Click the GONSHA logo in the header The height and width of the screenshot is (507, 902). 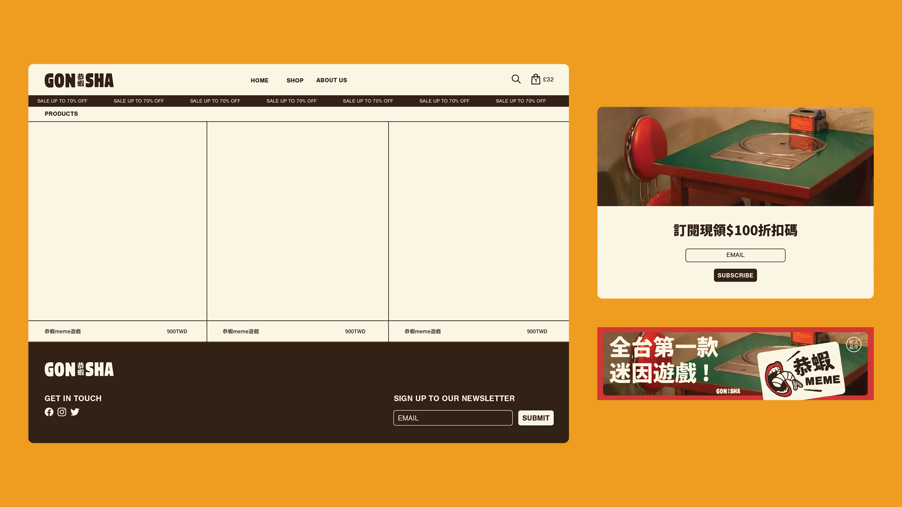79,80
